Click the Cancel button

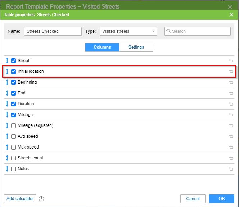pos(193,199)
